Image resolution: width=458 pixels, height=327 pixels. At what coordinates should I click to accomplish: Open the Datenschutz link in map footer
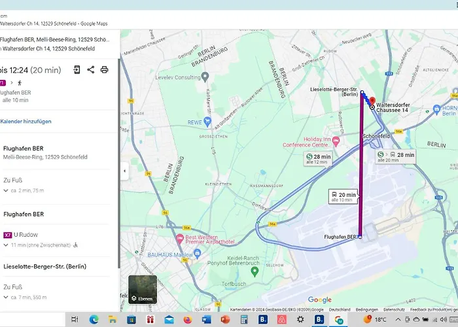click(x=394, y=309)
